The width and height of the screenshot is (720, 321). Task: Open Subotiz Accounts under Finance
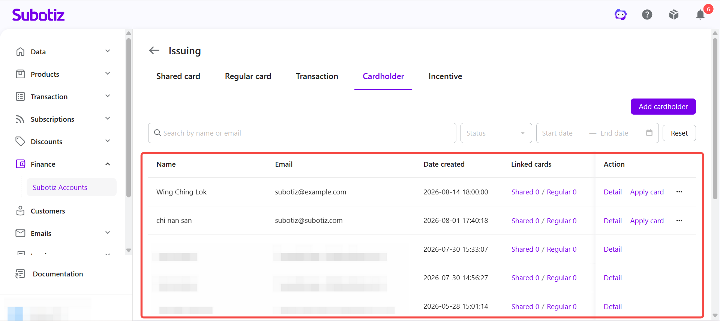[x=71, y=187]
